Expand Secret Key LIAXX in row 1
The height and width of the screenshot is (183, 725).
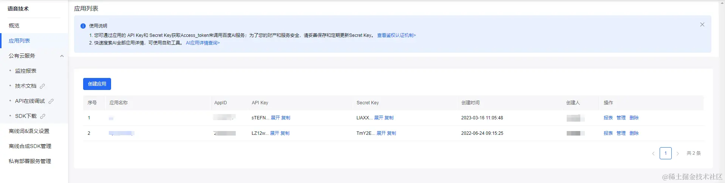(379, 118)
